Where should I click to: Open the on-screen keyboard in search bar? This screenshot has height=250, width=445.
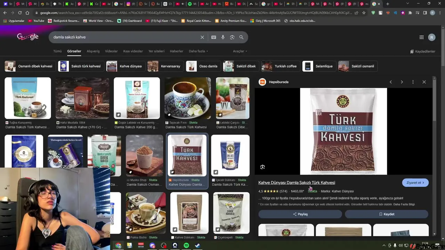(213, 37)
